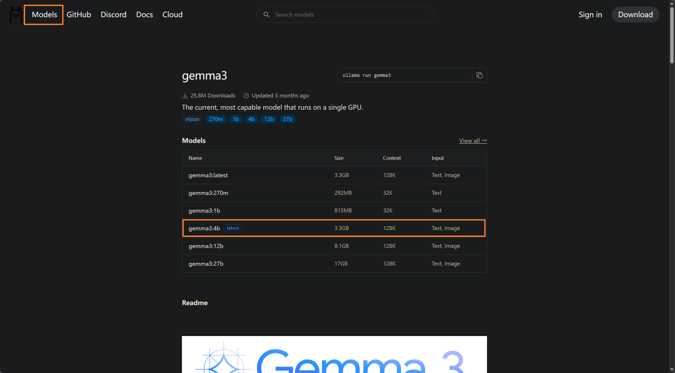Click the downloads count icon
Image resolution: width=675 pixels, height=373 pixels.
(185, 96)
